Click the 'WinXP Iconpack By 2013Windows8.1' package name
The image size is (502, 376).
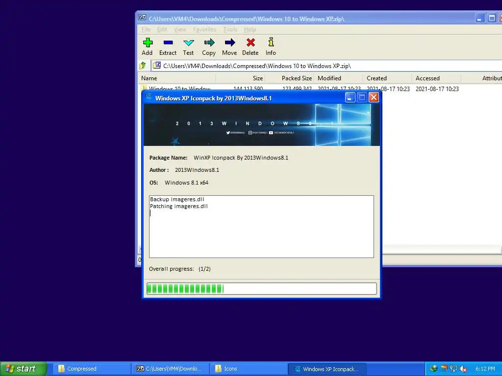tap(241, 158)
